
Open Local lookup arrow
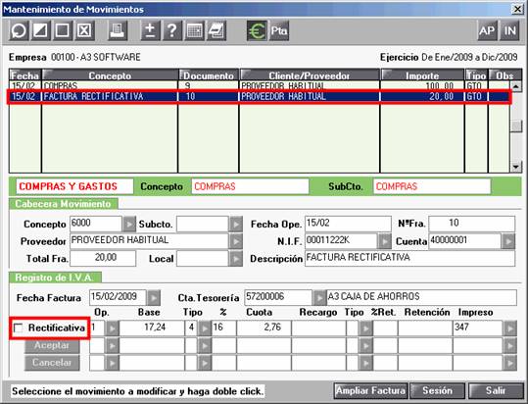pyautogui.click(x=236, y=259)
